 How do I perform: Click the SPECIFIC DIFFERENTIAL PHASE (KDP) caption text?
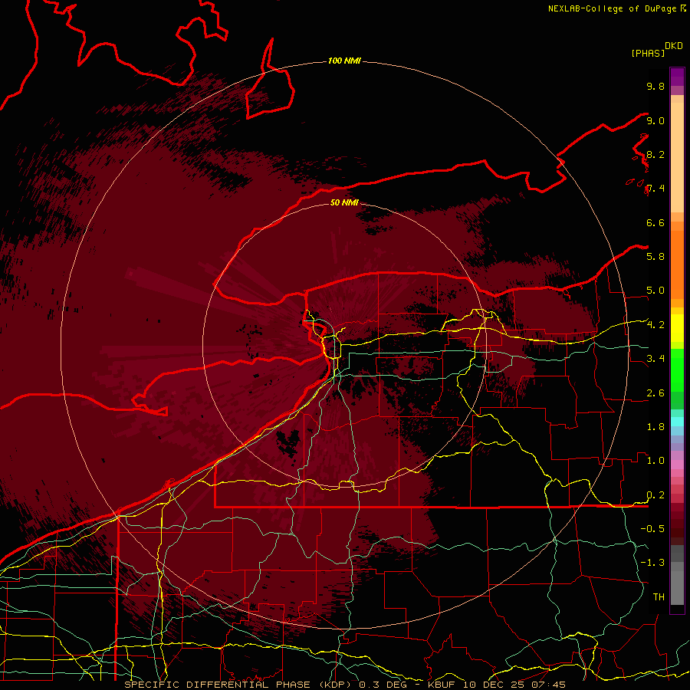(240, 685)
